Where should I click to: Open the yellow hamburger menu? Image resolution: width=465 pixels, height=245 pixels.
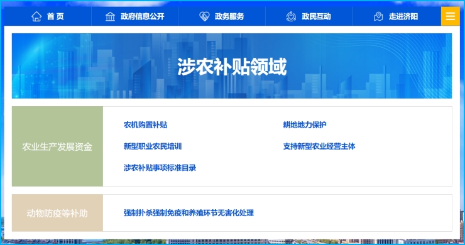click(x=450, y=16)
